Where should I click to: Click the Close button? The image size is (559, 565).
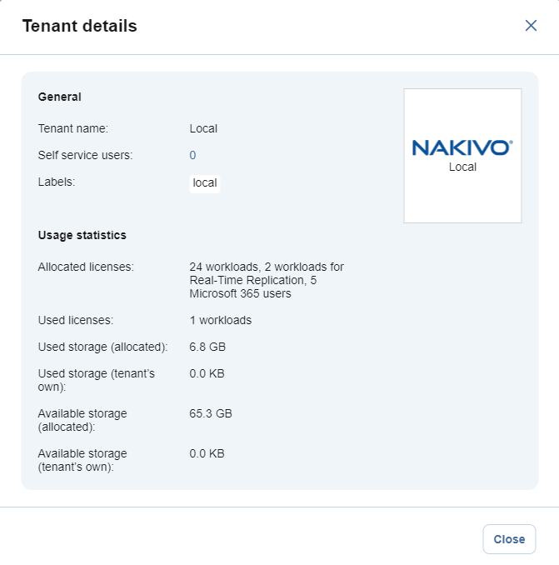pos(509,539)
